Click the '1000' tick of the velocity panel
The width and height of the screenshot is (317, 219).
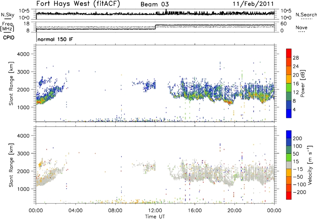[23, 189]
